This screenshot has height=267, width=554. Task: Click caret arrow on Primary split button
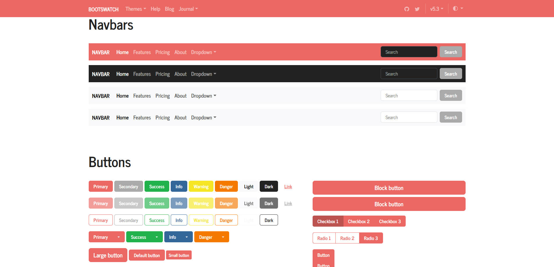click(119, 237)
